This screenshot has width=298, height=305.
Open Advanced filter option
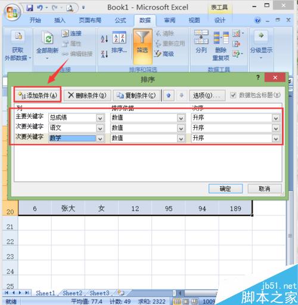164,54
